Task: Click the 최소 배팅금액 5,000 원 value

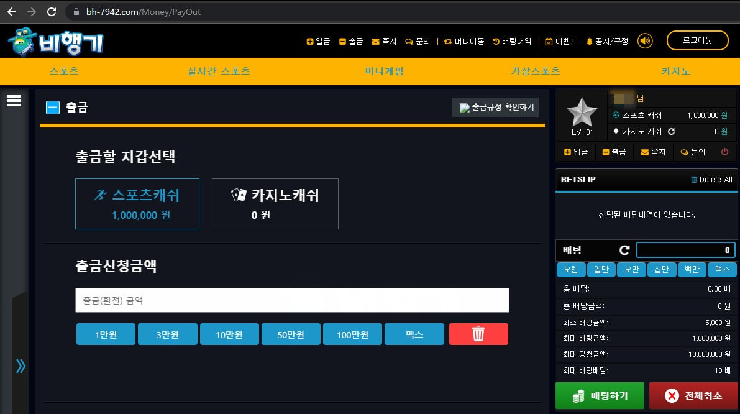Action: point(718,323)
